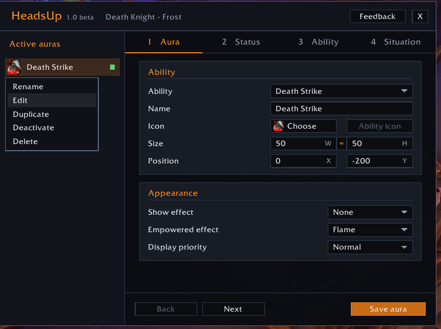This screenshot has width=441, height=329.
Task: Click the 1.0 beta version text
Action: click(80, 17)
